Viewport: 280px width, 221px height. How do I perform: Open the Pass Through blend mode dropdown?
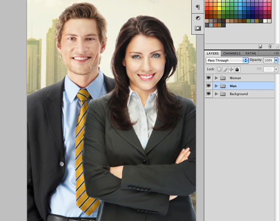pos(227,60)
